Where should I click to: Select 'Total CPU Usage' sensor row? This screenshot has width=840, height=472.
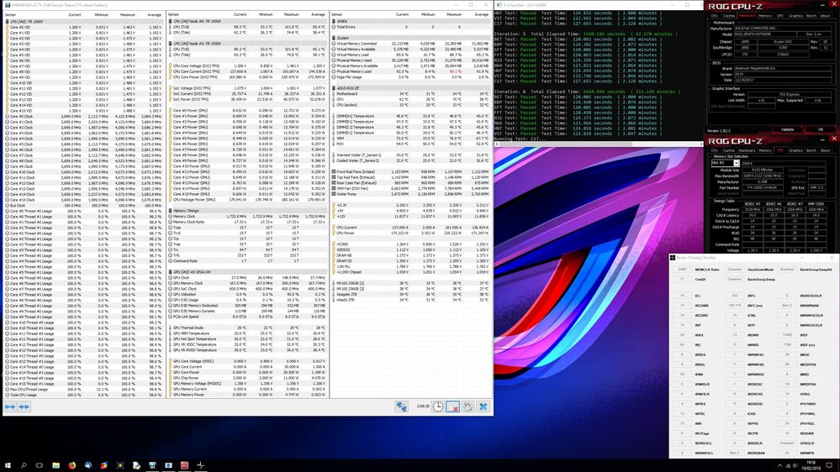[x=83, y=395]
